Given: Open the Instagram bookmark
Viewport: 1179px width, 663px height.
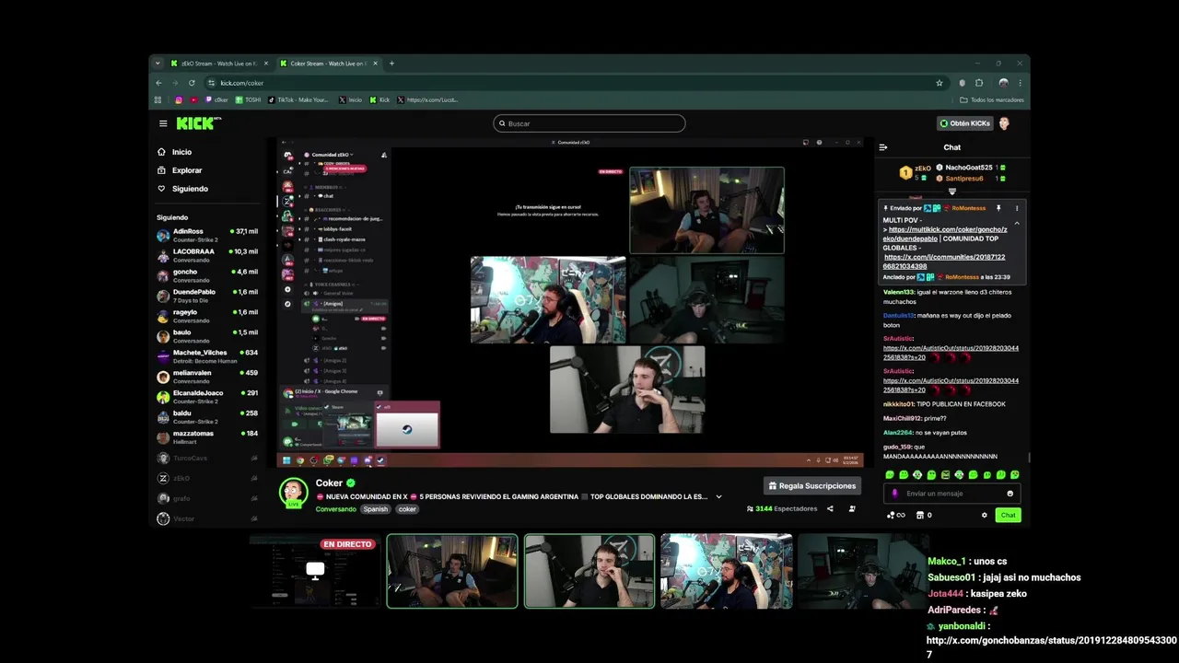Looking at the screenshot, I should pyautogui.click(x=179, y=99).
